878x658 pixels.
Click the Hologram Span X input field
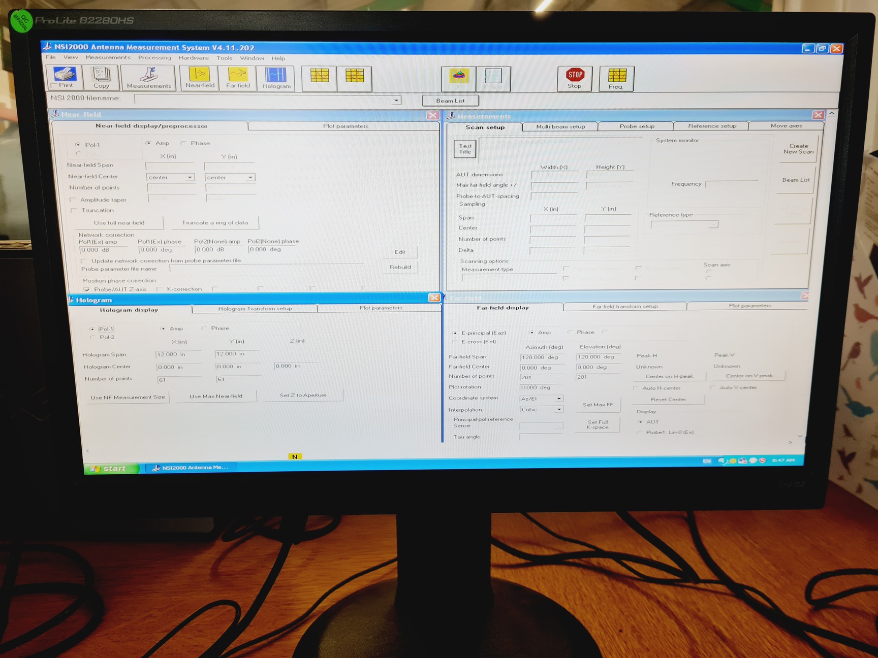pyautogui.click(x=178, y=354)
